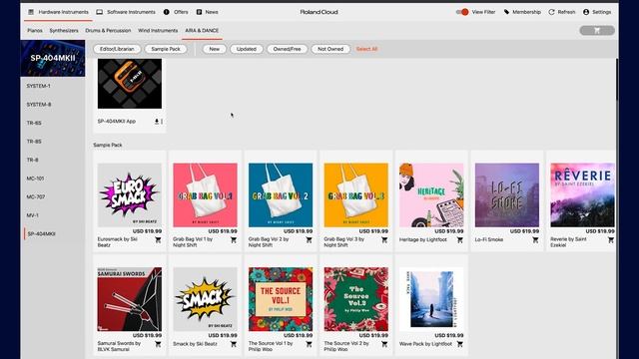Viewport: 639px width, 359px height.
Task: Open the Heritage cover art
Action: 431,195
